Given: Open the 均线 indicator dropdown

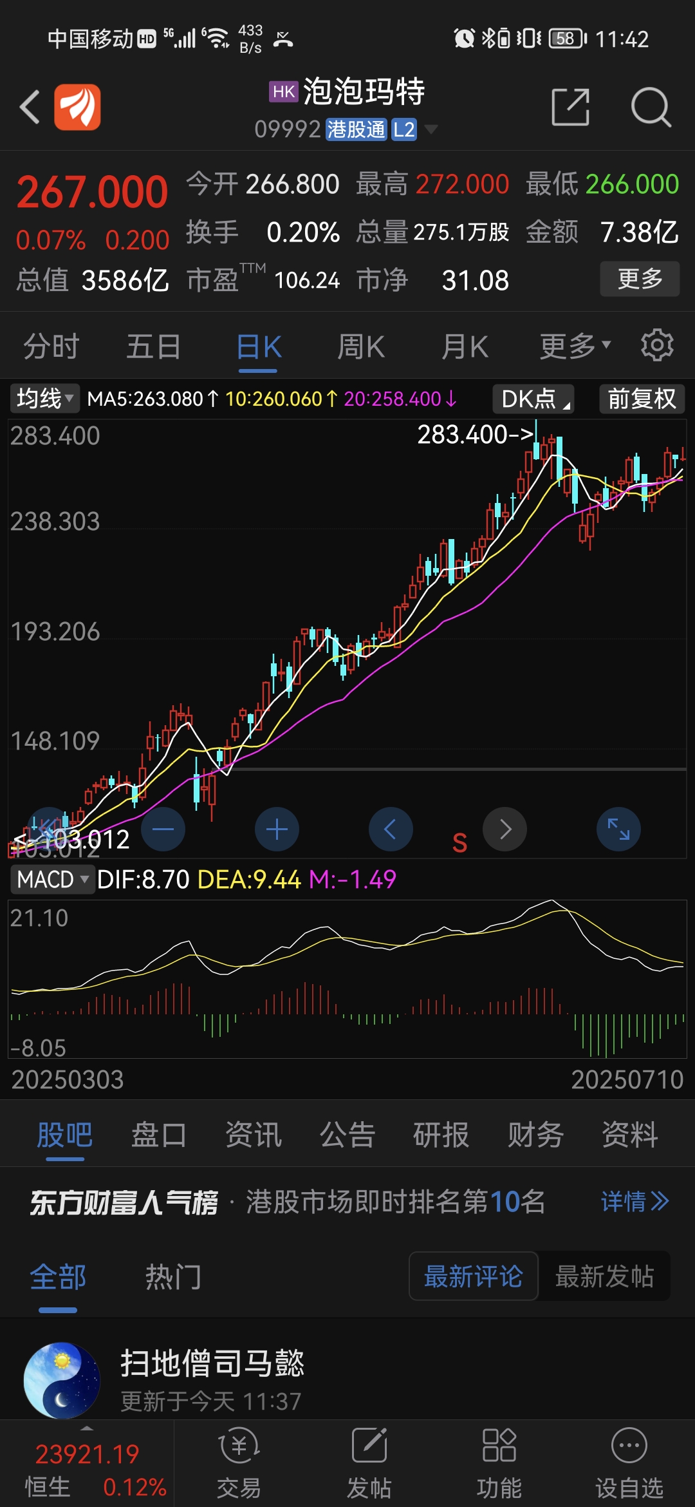Looking at the screenshot, I should pyautogui.click(x=45, y=399).
